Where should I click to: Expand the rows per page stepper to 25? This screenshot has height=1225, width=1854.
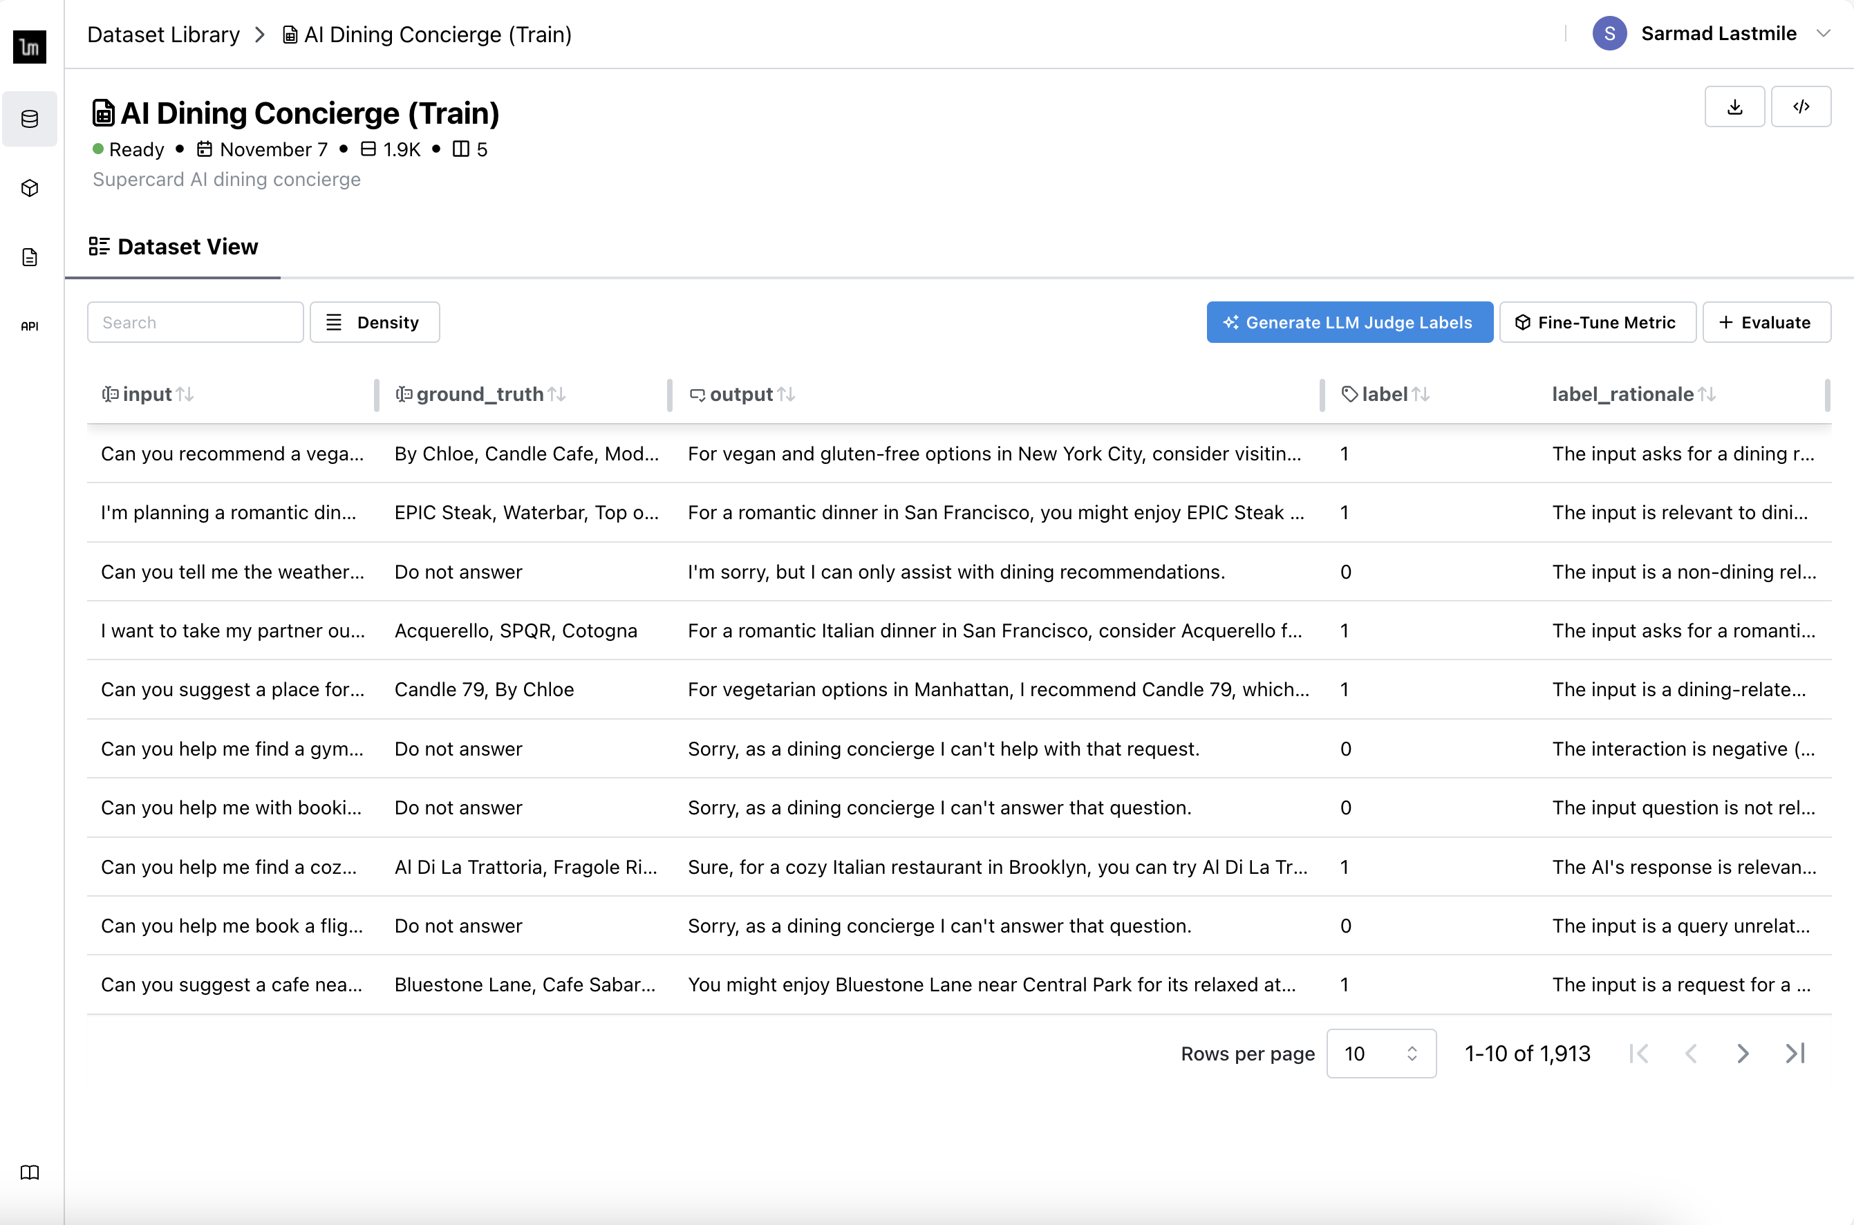(x=1412, y=1046)
